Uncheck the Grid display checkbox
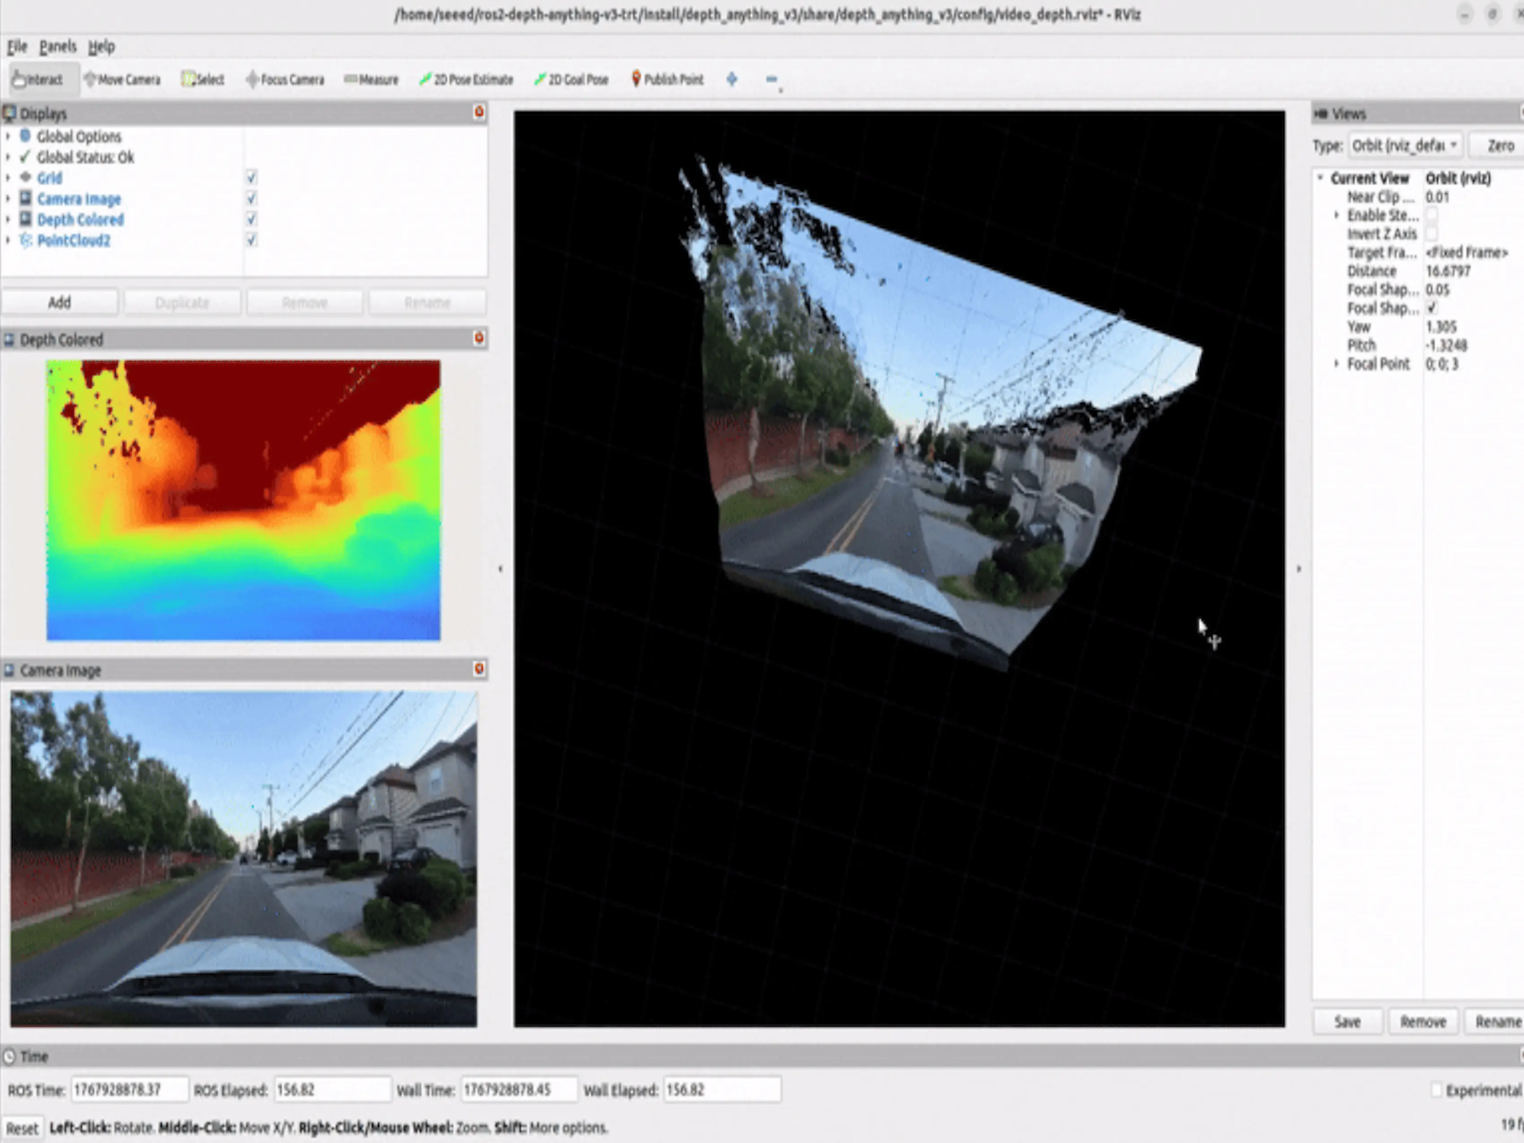 click(x=251, y=178)
